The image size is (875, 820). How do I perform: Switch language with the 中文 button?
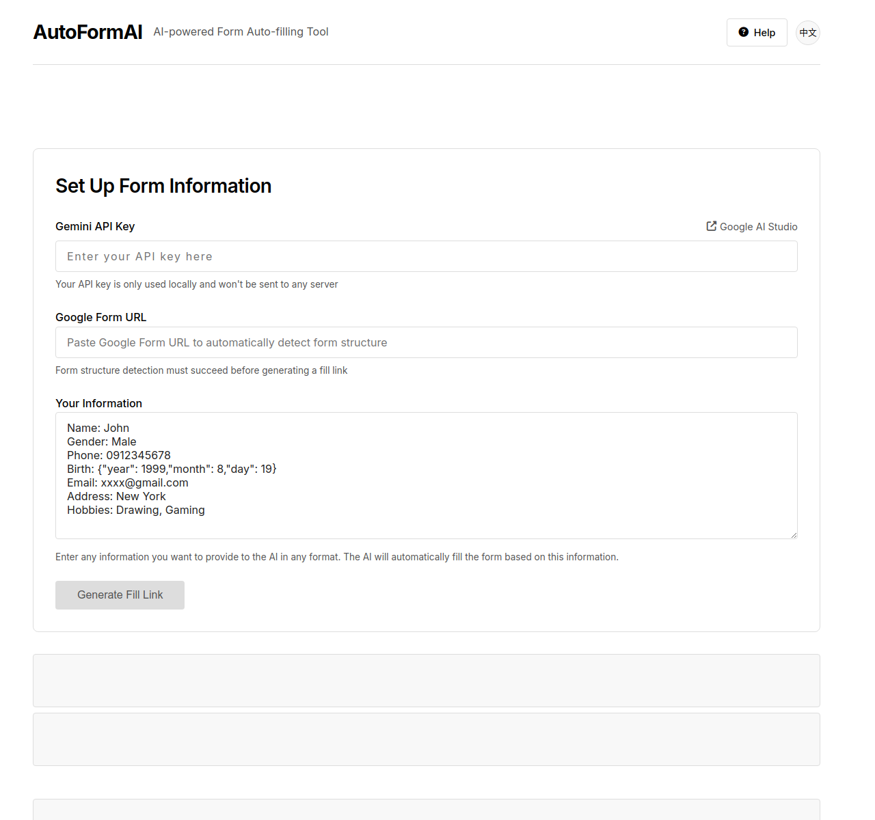coord(808,33)
